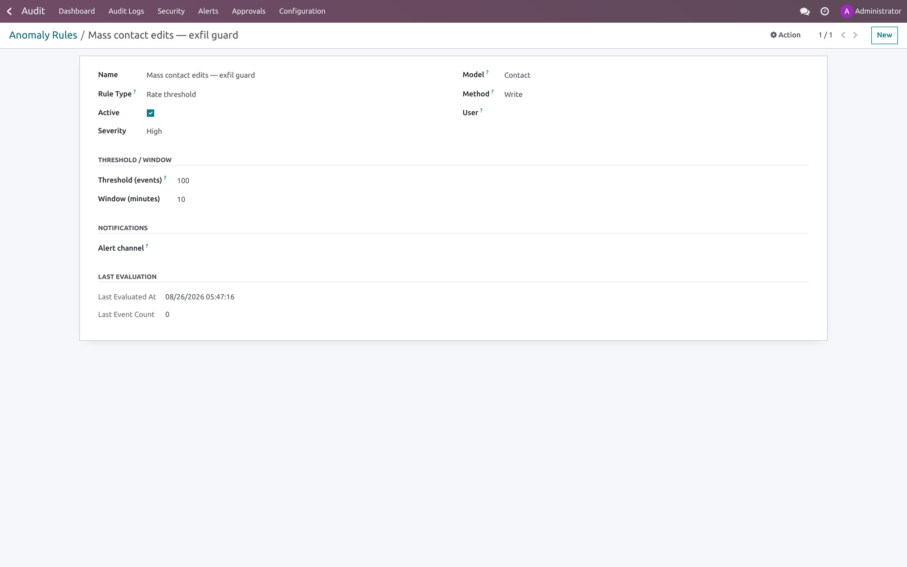Show help tooltip for Method
Image resolution: width=907 pixels, height=567 pixels.
click(x=492, y=91)
